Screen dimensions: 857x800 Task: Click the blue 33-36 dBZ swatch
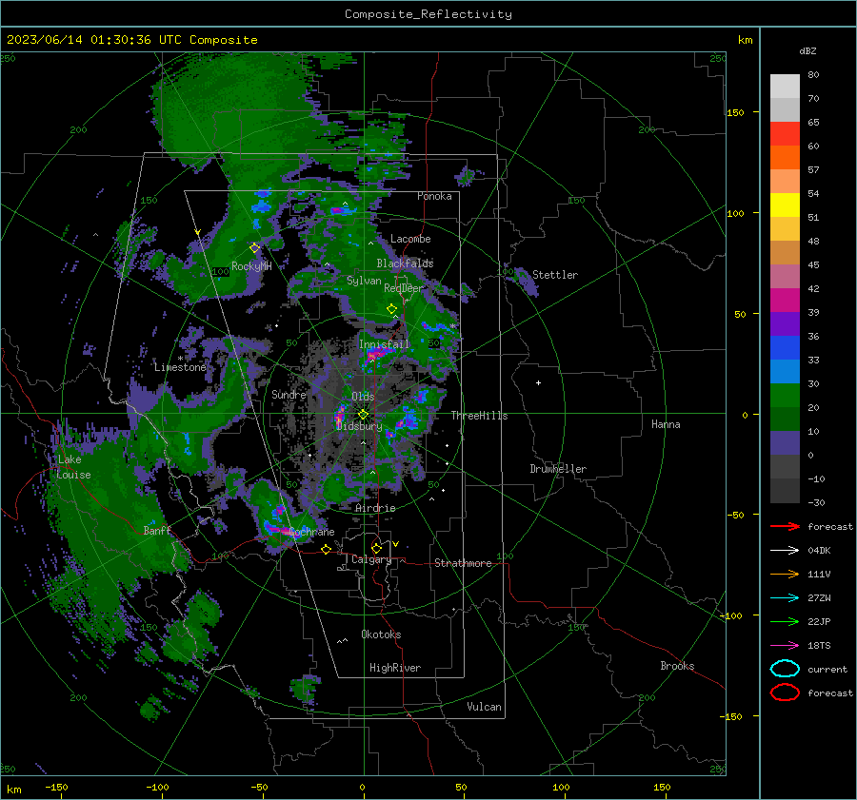click(785, 348)
